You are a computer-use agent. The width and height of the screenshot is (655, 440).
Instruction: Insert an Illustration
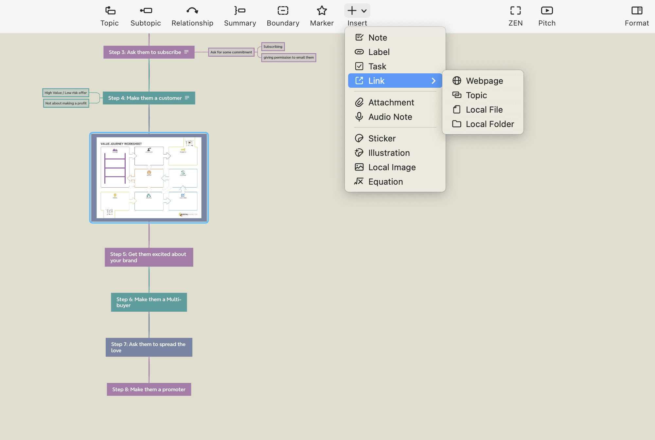pyautogui.click(x=395, y=153)
